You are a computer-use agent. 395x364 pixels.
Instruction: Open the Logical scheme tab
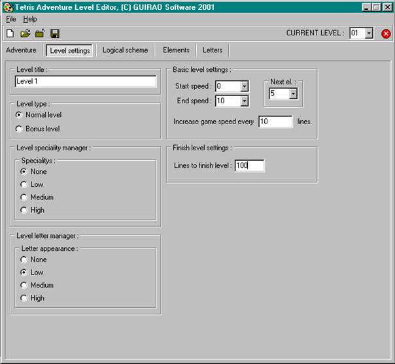pos(125,50)
